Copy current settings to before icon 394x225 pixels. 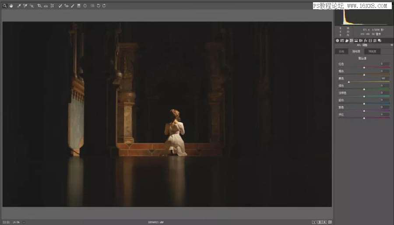coord(325,222)
